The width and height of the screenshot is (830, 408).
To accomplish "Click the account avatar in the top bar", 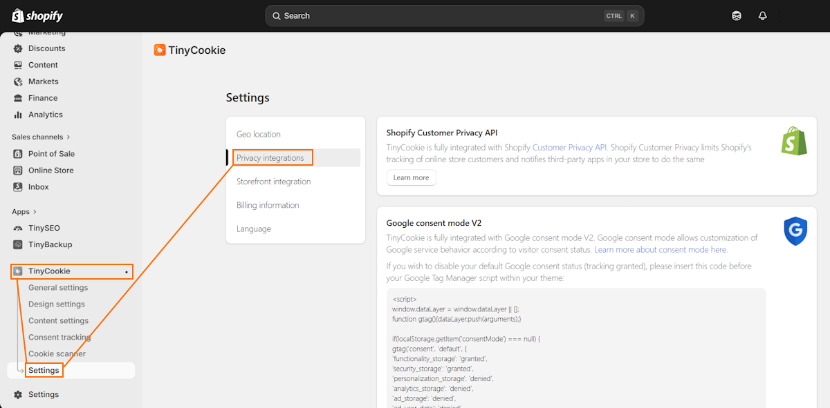I will click(x=736, y=15).
